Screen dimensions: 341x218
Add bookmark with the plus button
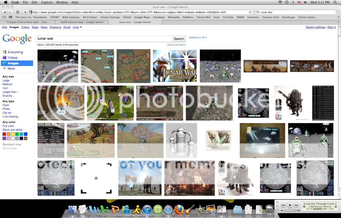pos(25,12)
